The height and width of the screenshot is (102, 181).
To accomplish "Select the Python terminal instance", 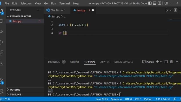I will pos(148,62).
